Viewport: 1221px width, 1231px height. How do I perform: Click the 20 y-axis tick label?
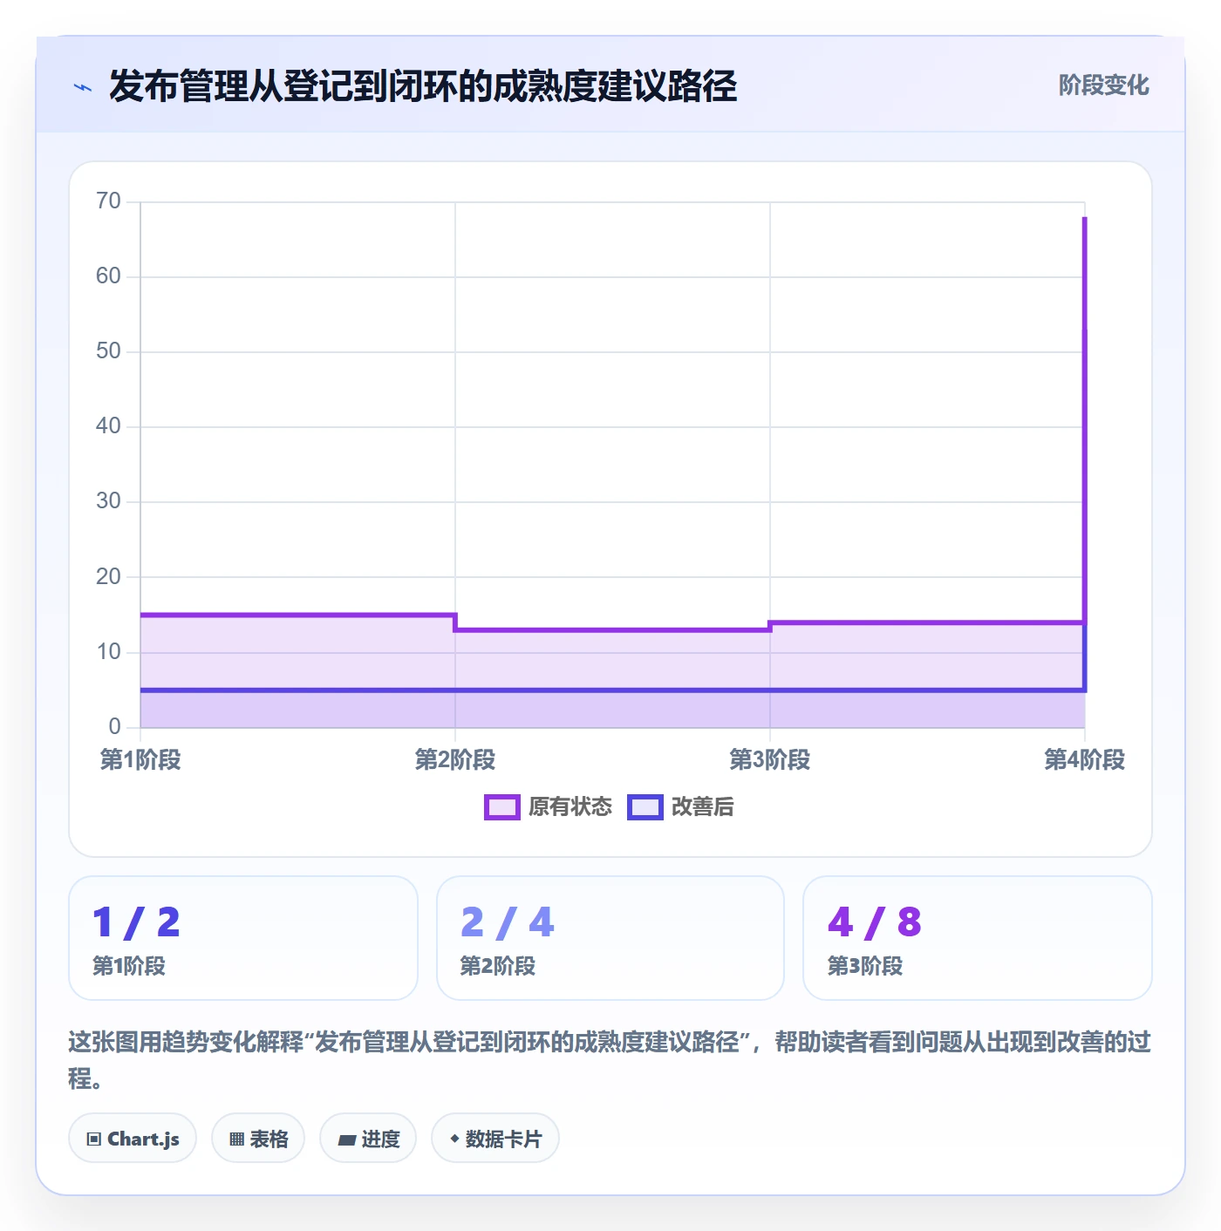click(108, 576)
